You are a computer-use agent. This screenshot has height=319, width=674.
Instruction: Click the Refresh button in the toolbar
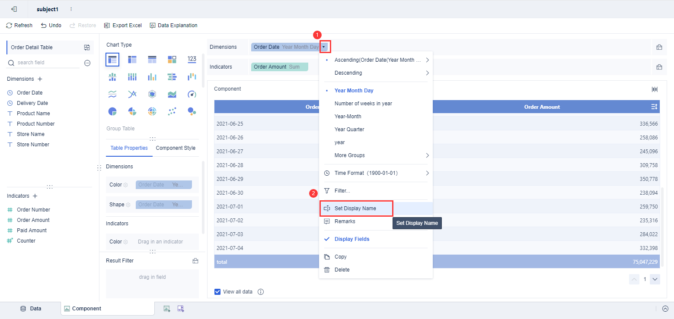pos(19,25)
